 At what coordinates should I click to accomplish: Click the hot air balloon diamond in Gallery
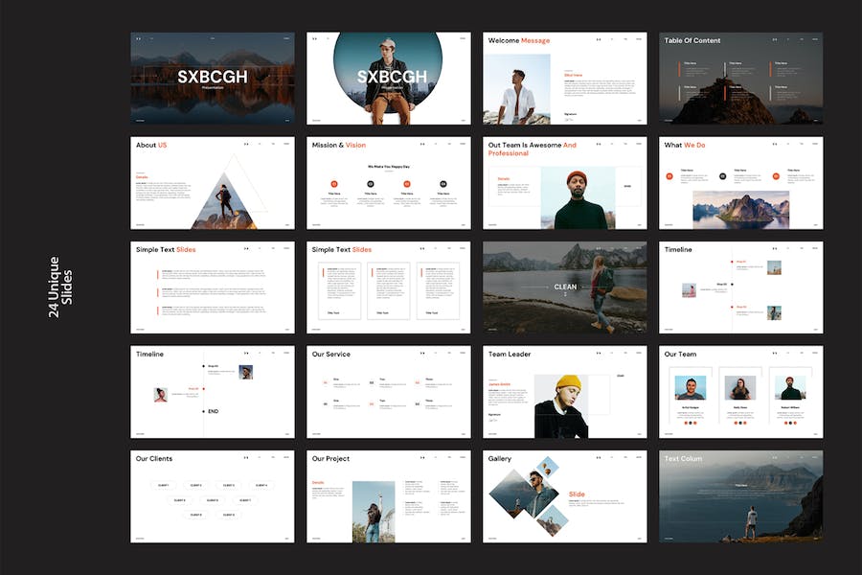(547, 469)
